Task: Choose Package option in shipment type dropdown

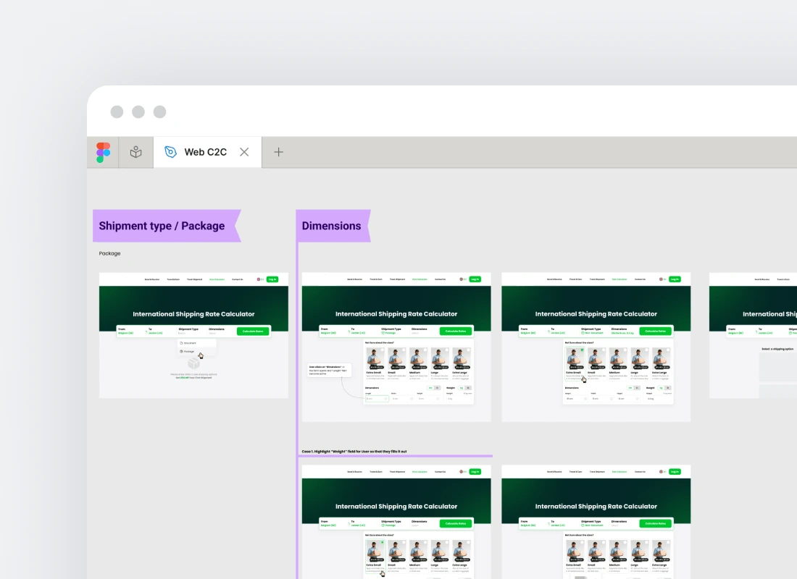Action: [188, 352]
